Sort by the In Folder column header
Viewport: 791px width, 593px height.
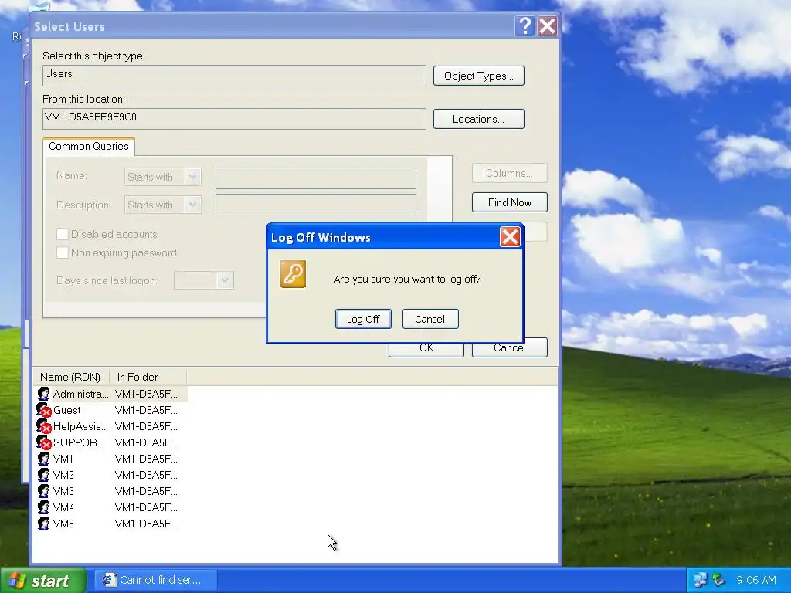[x=148, y=377]
